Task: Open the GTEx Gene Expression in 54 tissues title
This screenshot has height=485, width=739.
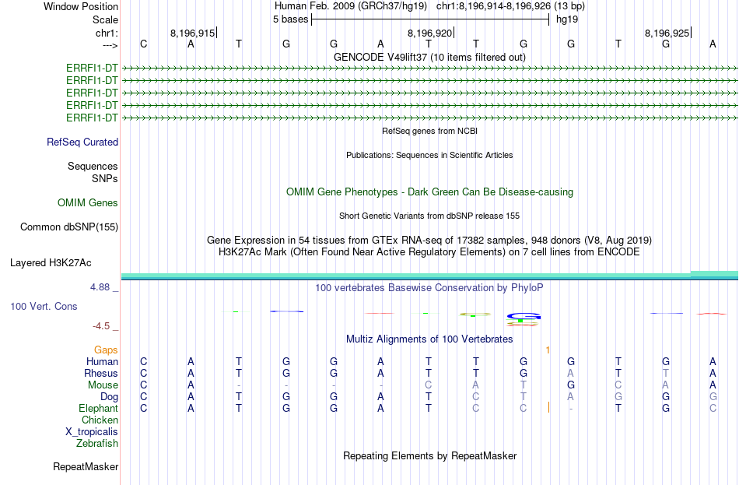Action: point(429,240)
